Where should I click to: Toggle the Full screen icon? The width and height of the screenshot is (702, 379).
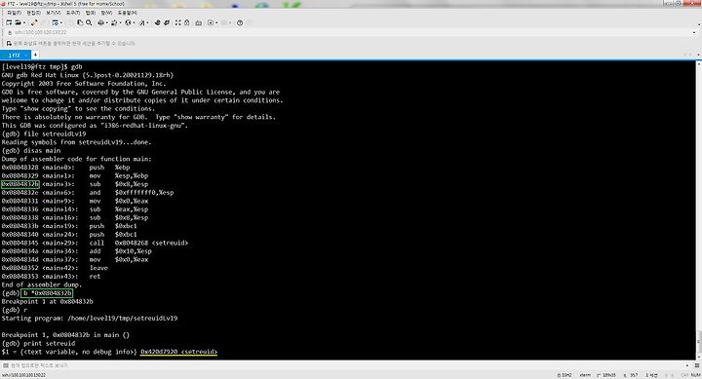click(177, 22)
